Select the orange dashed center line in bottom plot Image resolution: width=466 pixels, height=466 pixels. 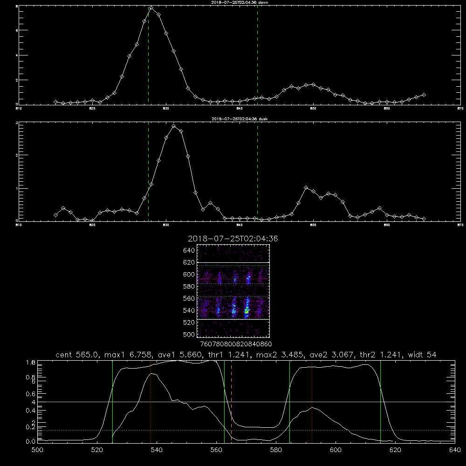[231, 402]
